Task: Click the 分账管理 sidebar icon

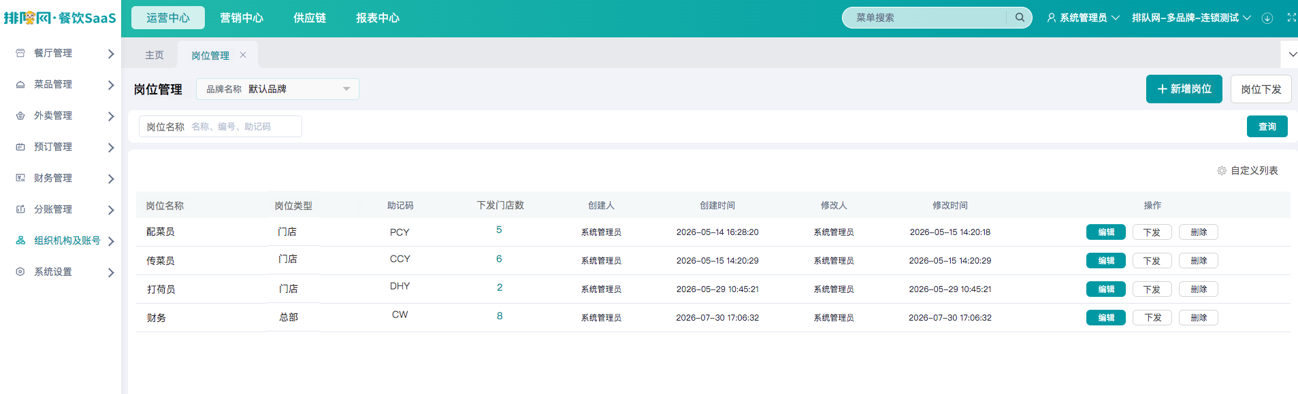Action: (20, 209)
